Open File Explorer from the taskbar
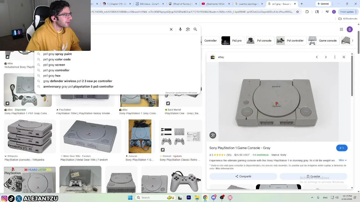Image resolution: width=360 pixels, height=202 pixels. [197, 198]
